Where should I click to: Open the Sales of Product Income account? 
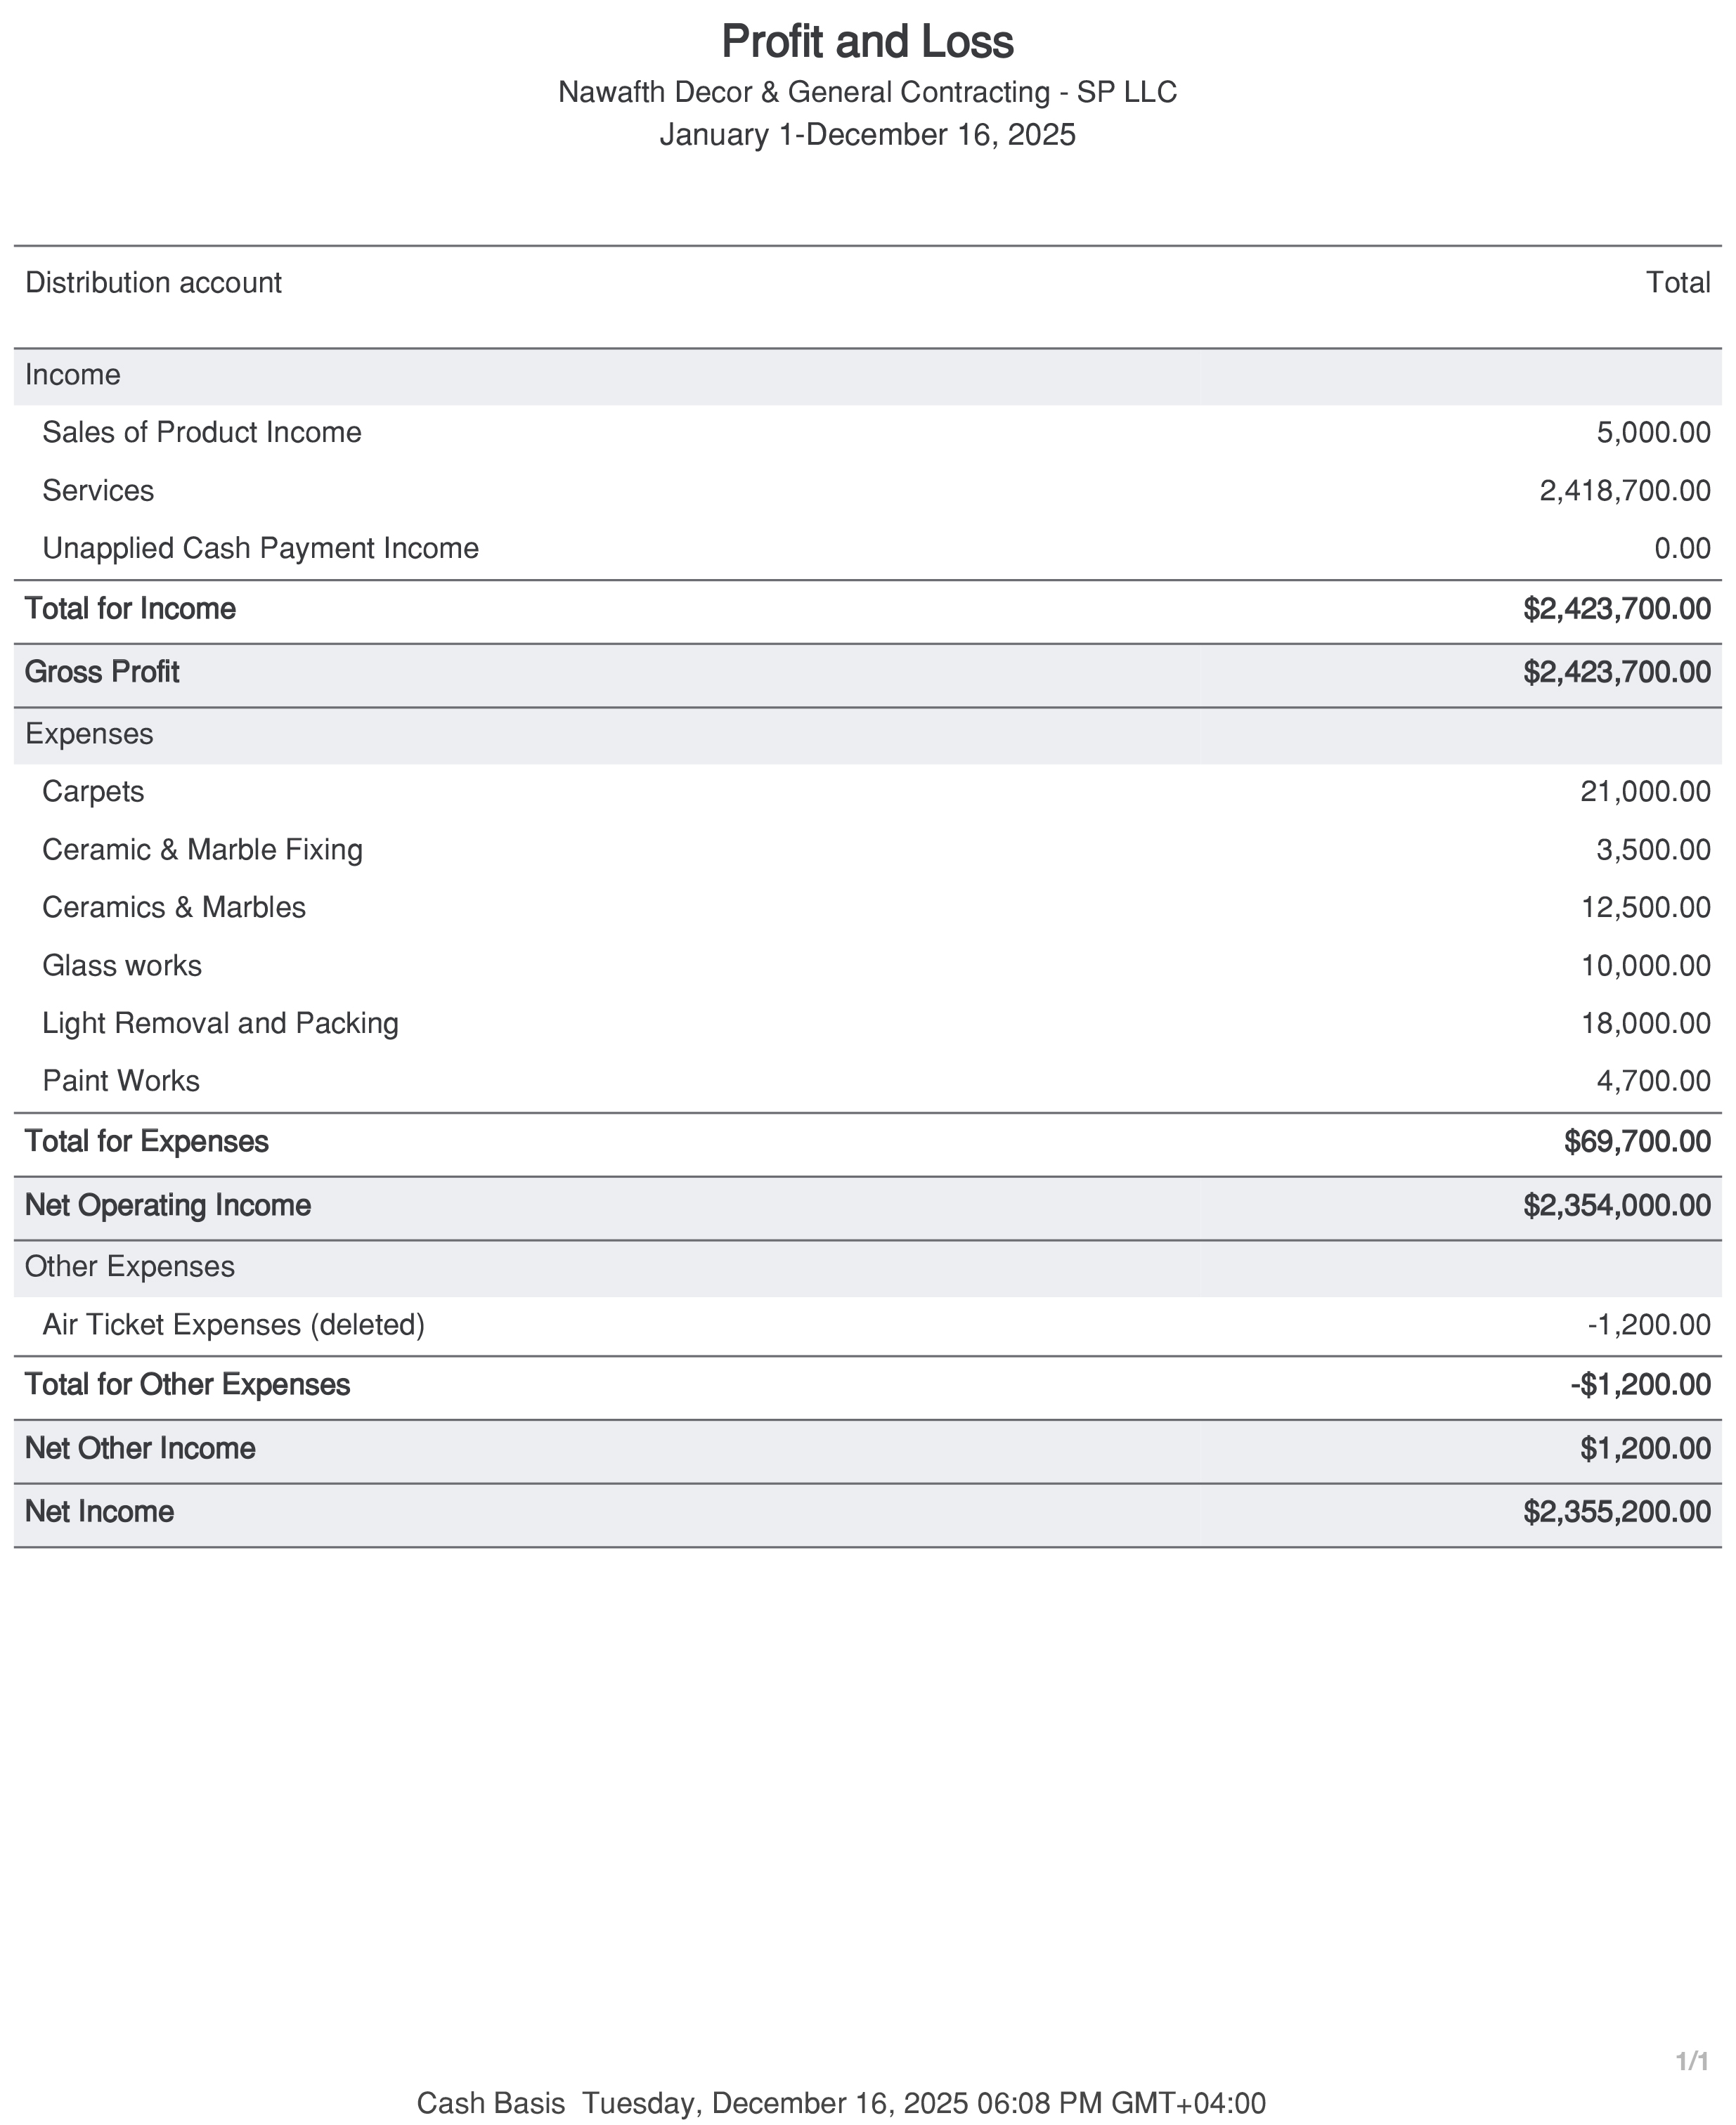coord(202,432)
